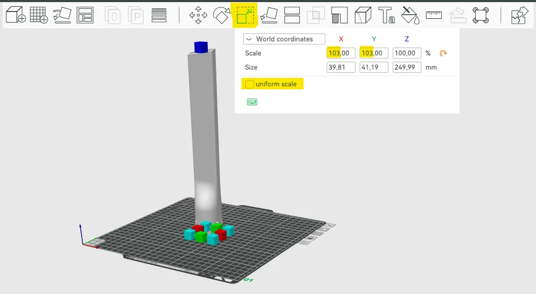
Task: Select the Text shape tool
Action: point(387,15)
